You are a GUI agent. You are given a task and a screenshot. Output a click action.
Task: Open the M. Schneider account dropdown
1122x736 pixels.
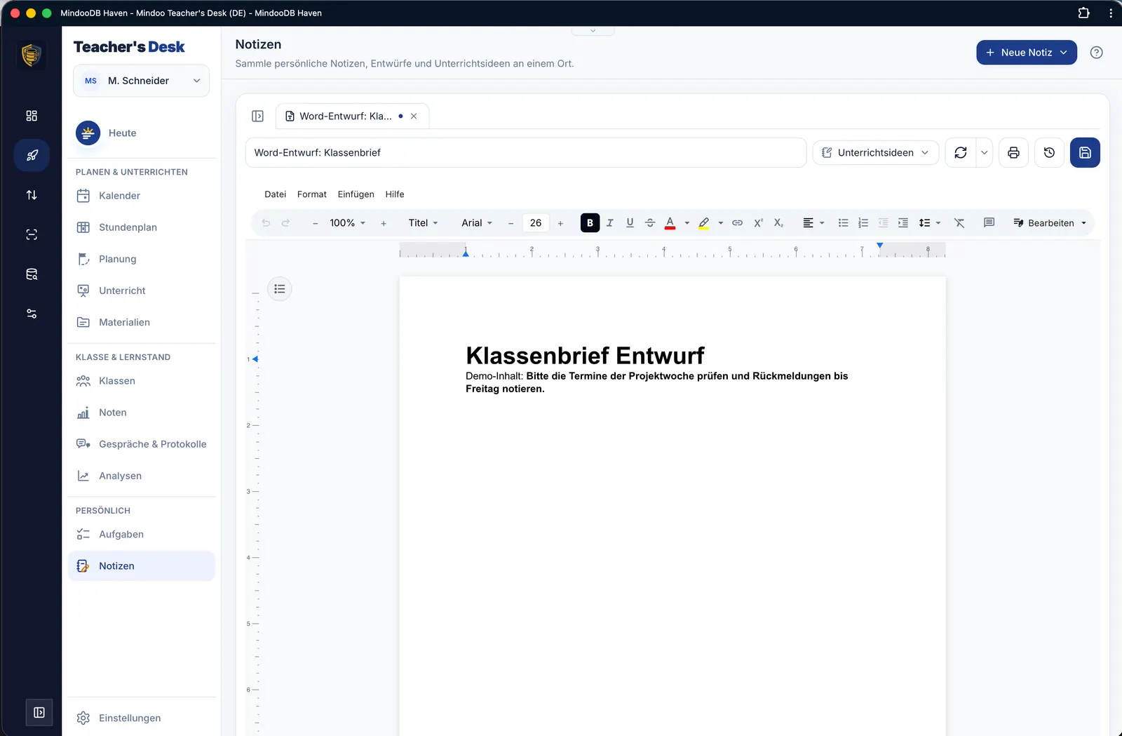coord(141,81)
